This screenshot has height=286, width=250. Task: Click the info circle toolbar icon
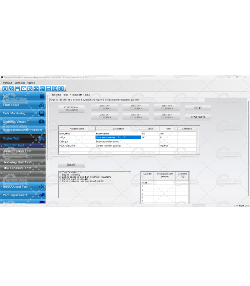61,88
